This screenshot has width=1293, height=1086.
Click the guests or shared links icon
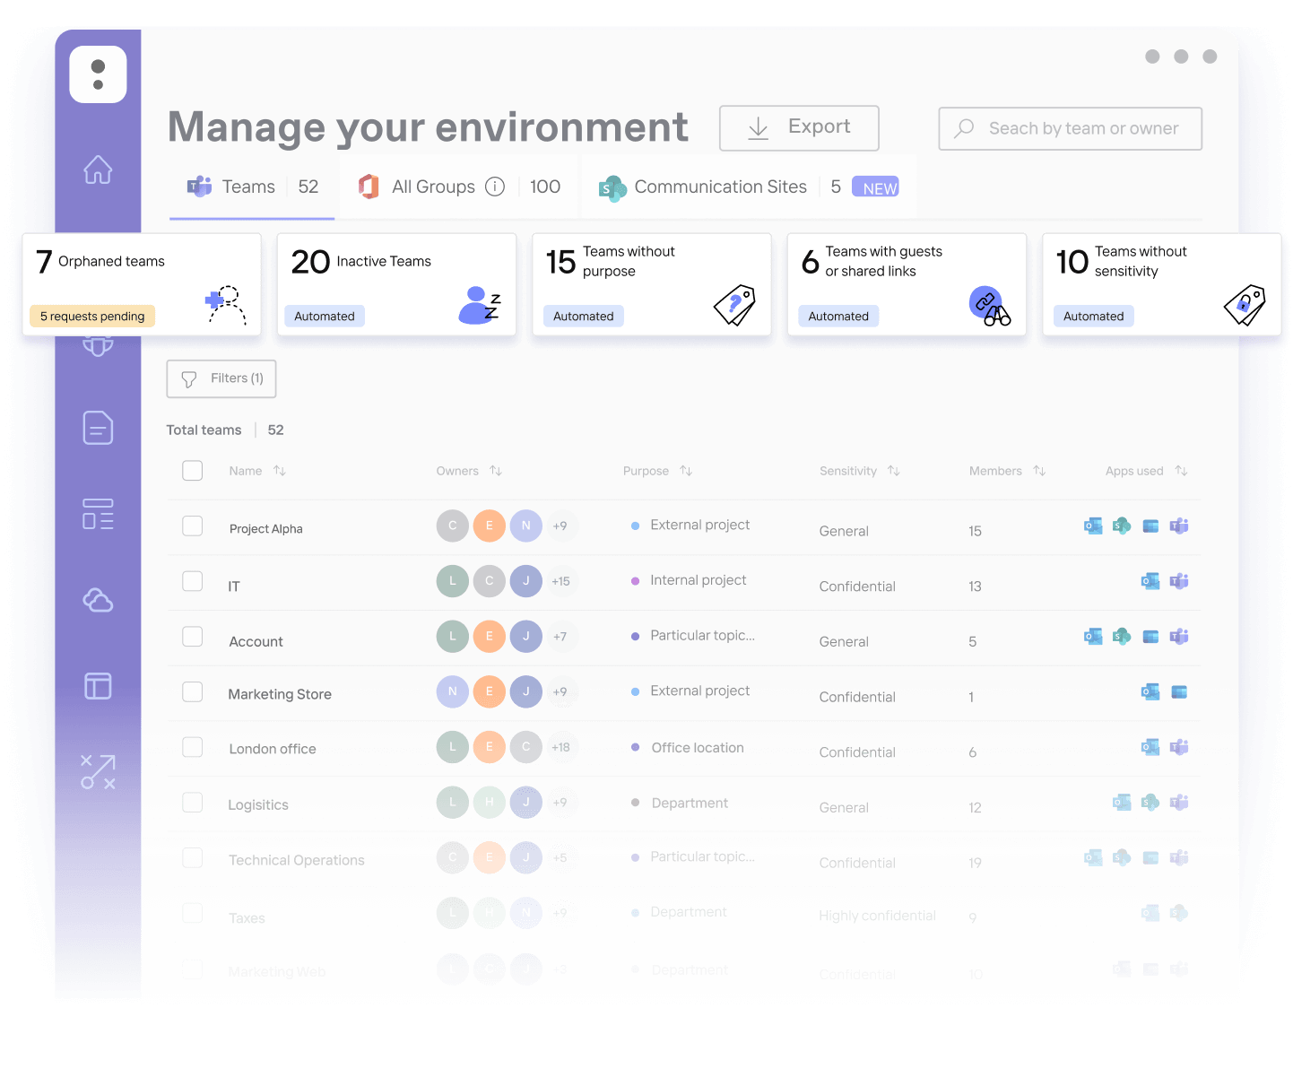[990, 306]
